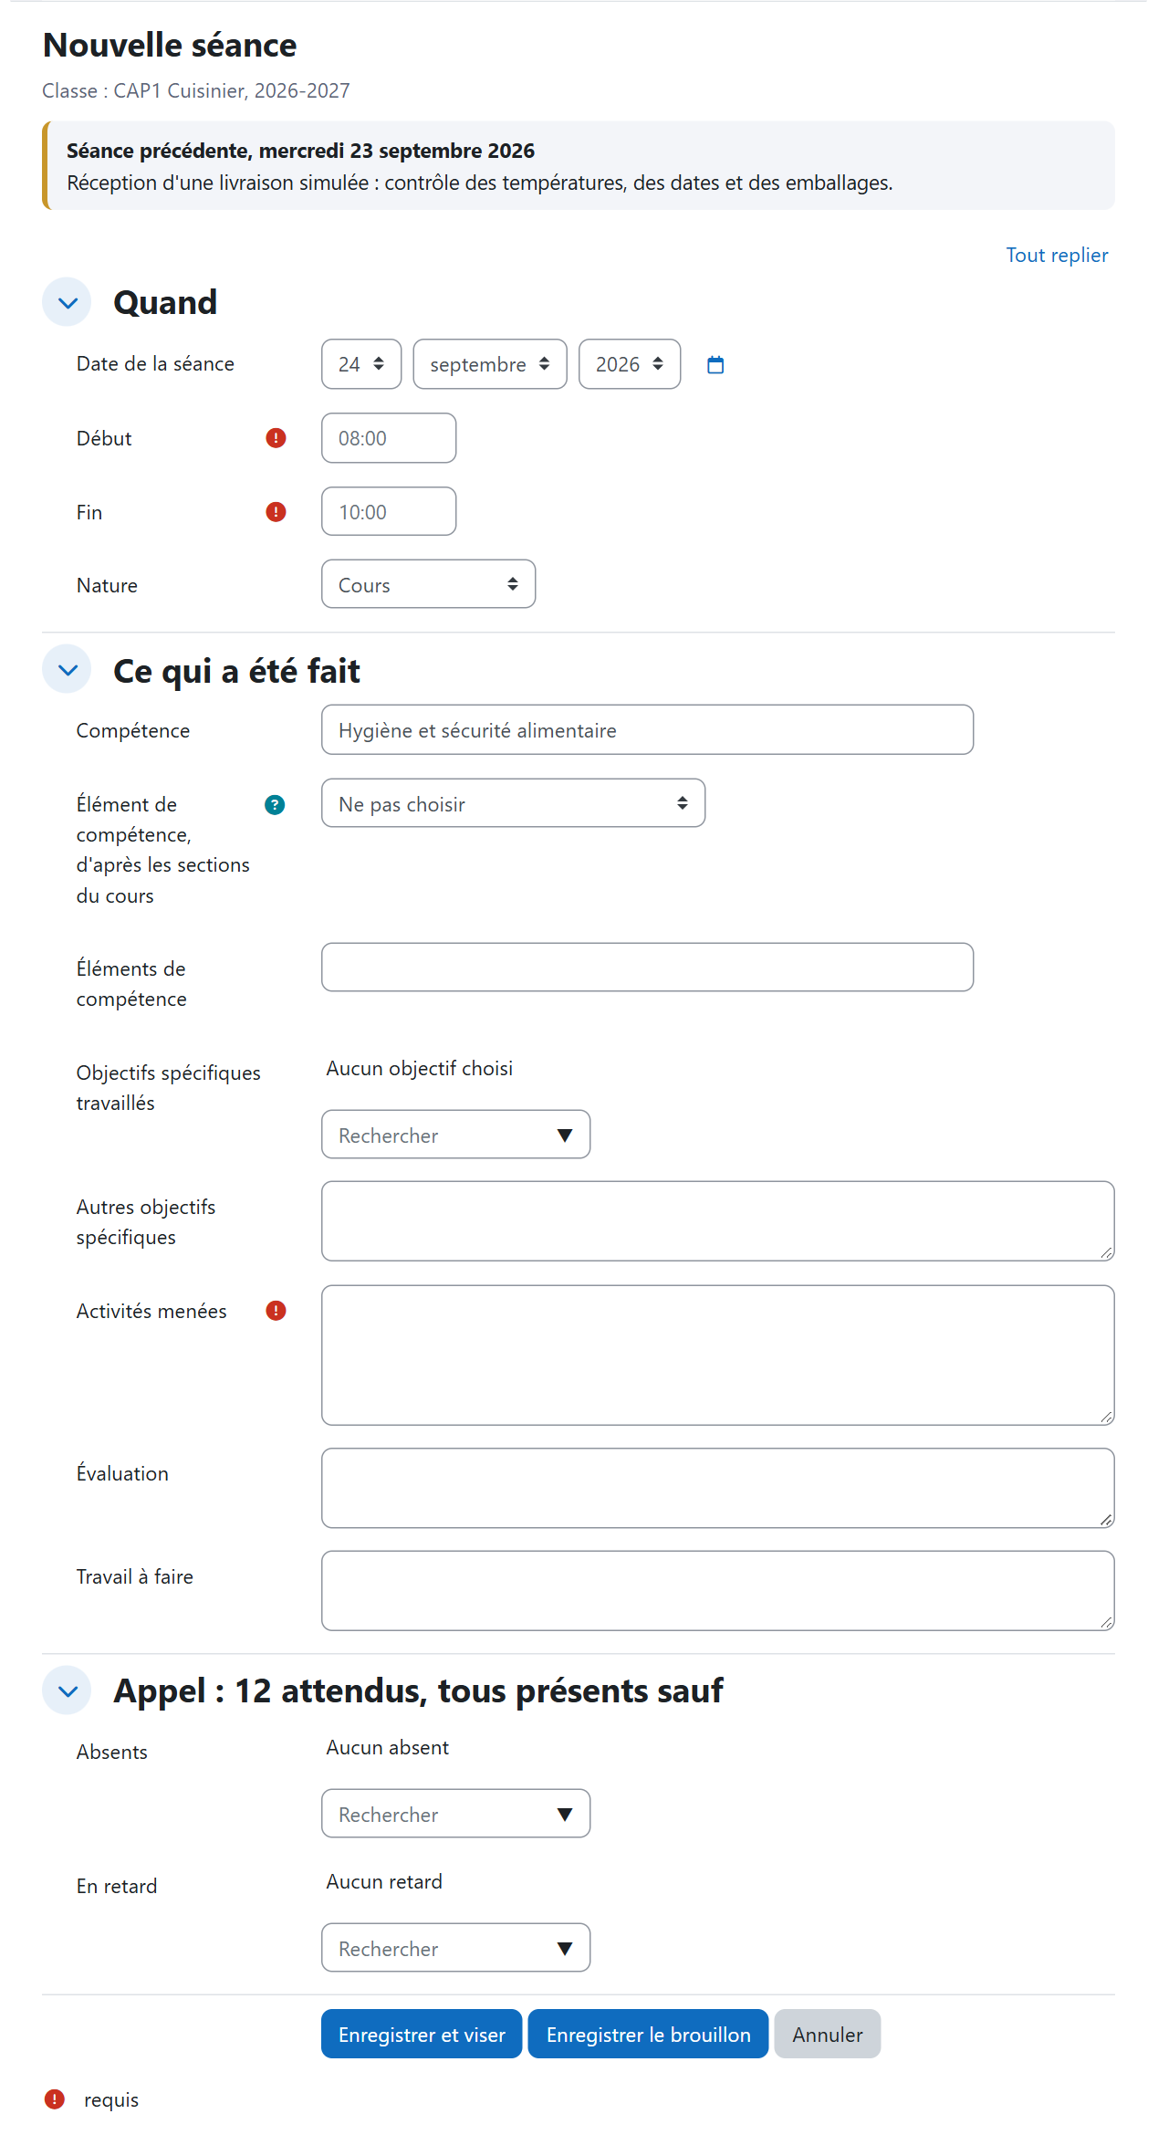The width and height of the screenshot is (1158, 2135).
Task: Click the required icon next to Fin
Action: (x=276, y=512)
